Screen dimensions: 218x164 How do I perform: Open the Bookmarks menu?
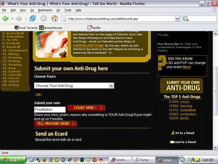point(45,10)
